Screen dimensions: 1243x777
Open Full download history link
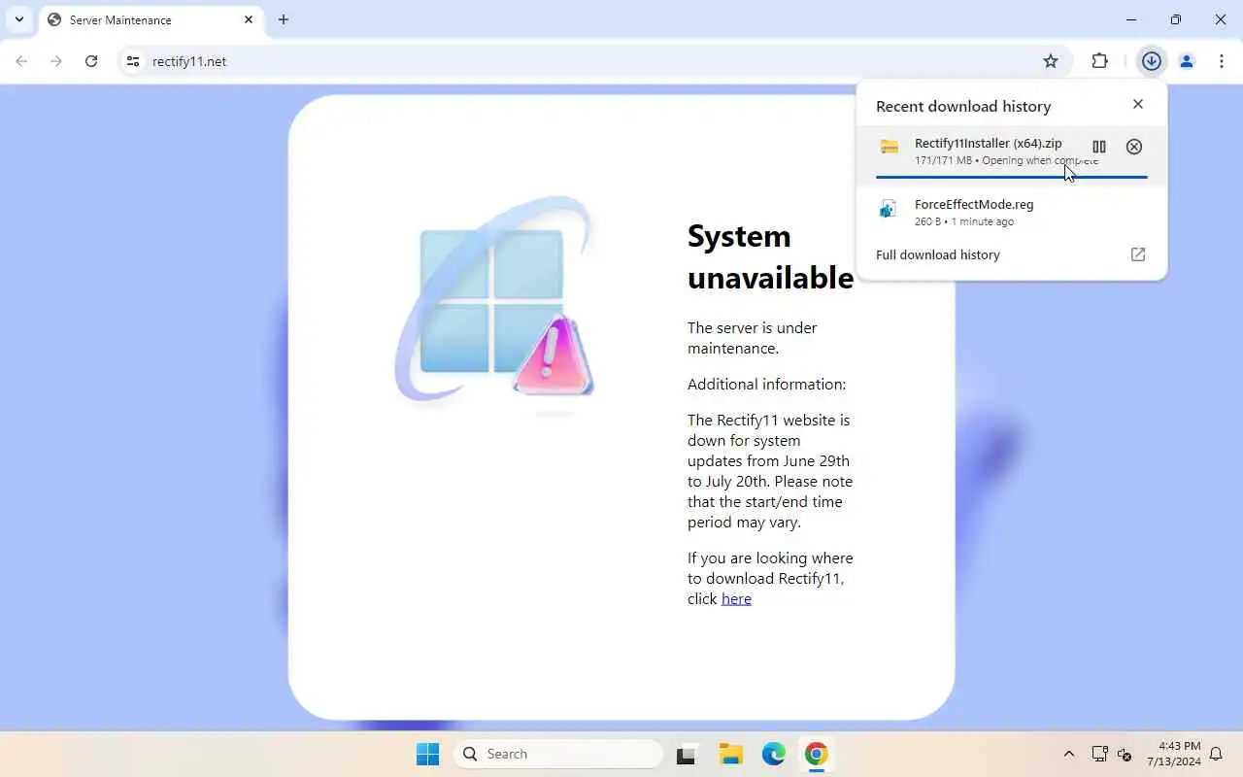[938, 254]
